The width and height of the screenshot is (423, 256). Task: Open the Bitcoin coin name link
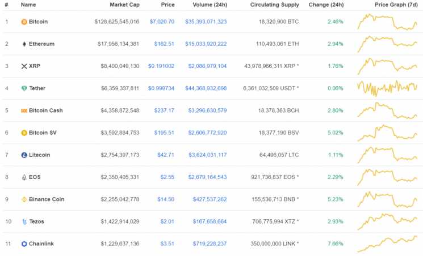coord(38,22)
